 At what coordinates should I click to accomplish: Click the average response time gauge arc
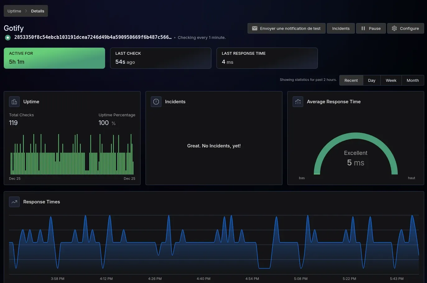(355, 136)
